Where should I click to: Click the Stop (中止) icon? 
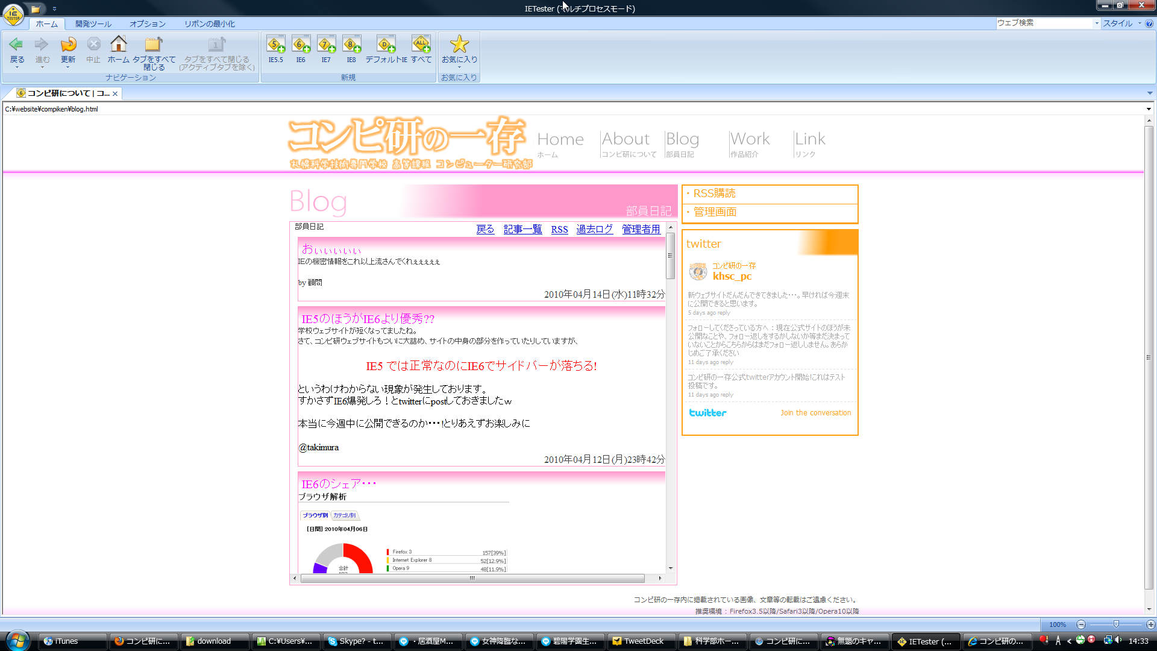(x=93, y=44)
